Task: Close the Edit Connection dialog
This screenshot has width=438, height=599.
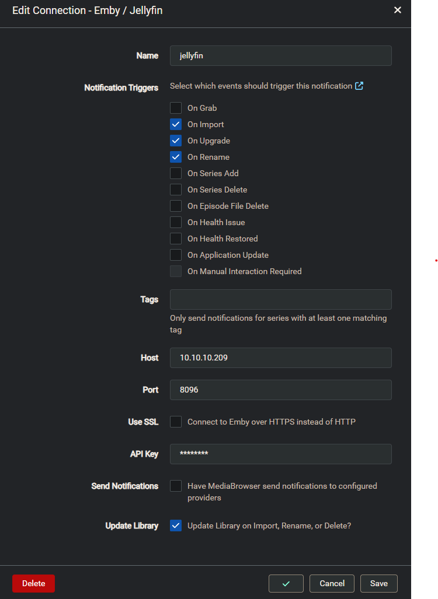Action: (398, 10)
